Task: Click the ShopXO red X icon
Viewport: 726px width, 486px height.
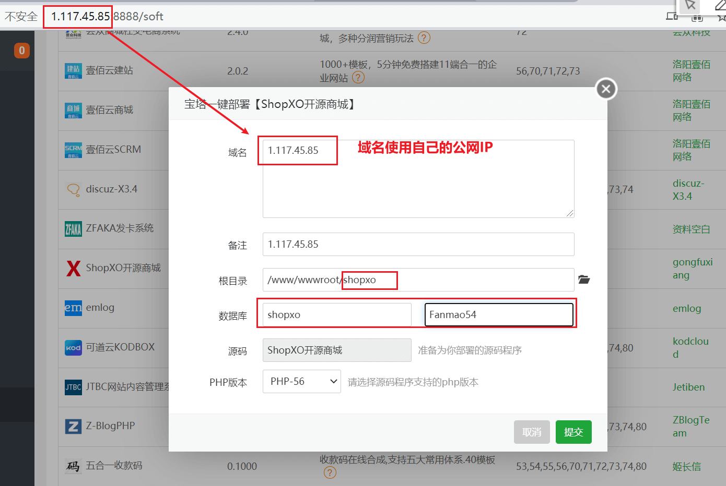Action: point(73,268)
